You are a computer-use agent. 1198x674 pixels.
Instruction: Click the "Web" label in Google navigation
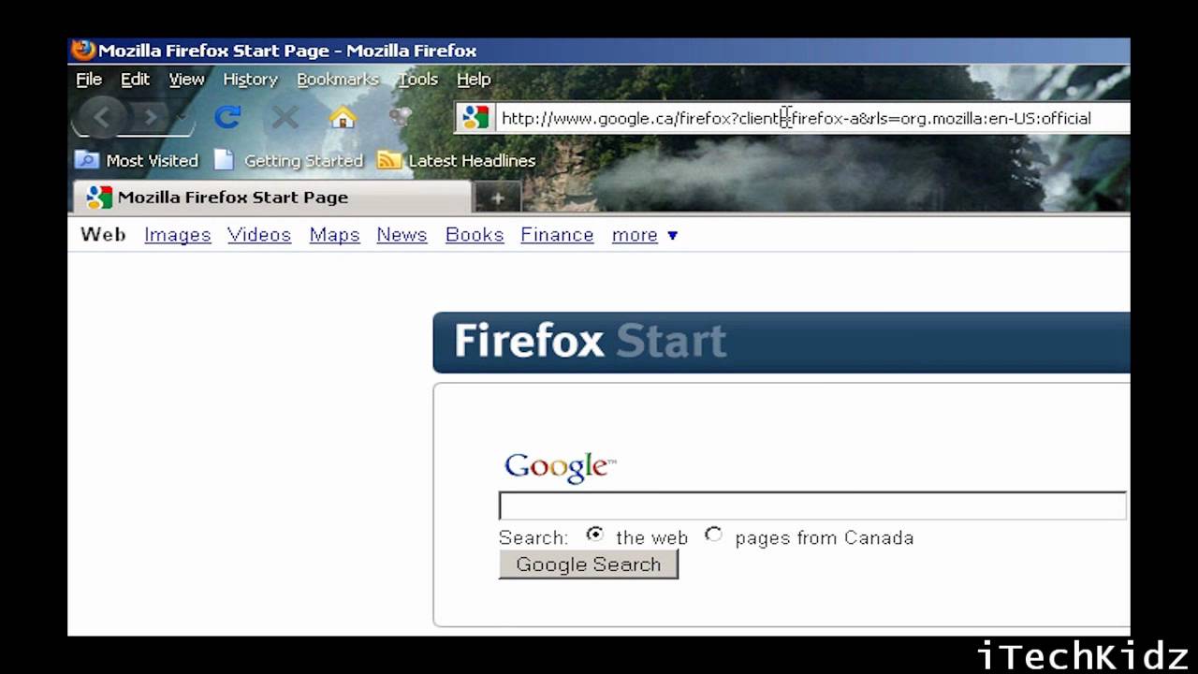pos(103,235)
